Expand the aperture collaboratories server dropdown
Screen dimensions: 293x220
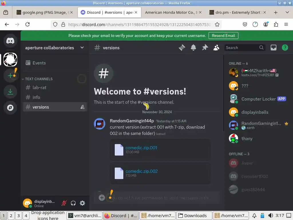82,48
